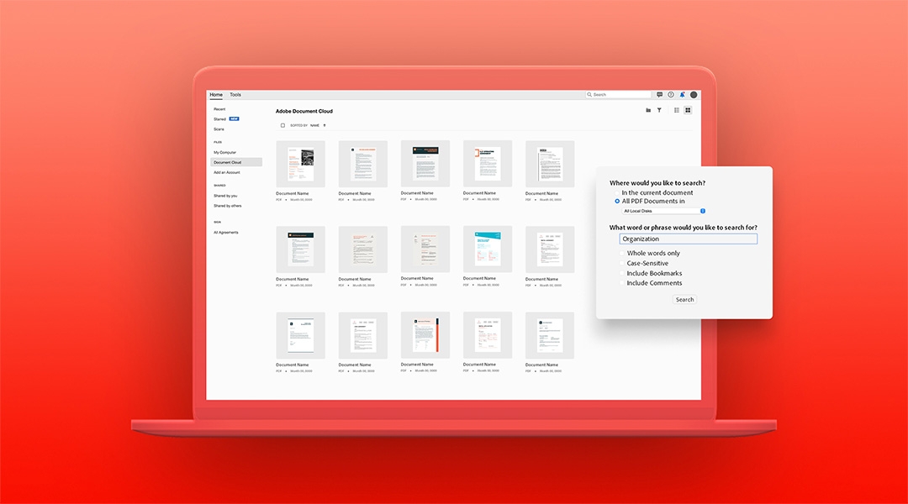The height and width of the screenshot is (504, 908).
Task: Open Shared by others list
Action: point(228,206)
